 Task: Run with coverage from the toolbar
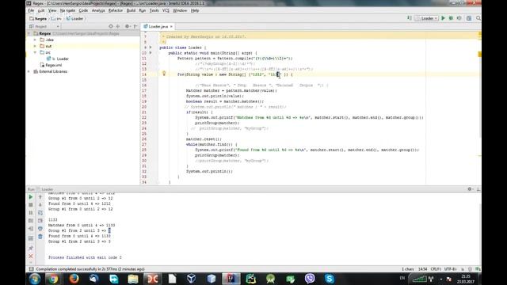click(459, 18)
